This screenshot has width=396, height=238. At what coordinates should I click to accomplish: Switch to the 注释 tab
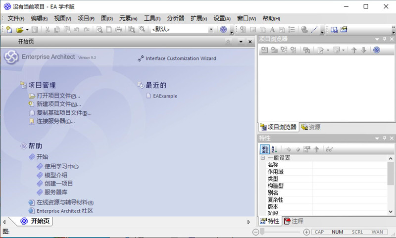click(x=294, y=221)
